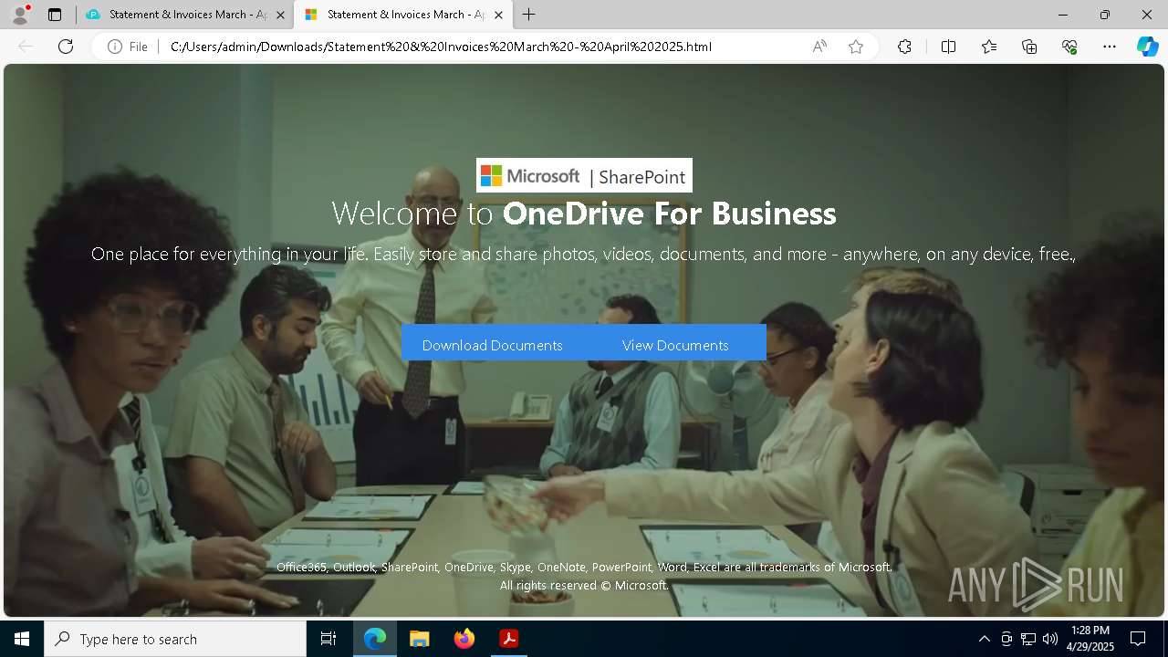Open the browser profile icon
The image size is (1168, 657).
[x=20, y=15]
